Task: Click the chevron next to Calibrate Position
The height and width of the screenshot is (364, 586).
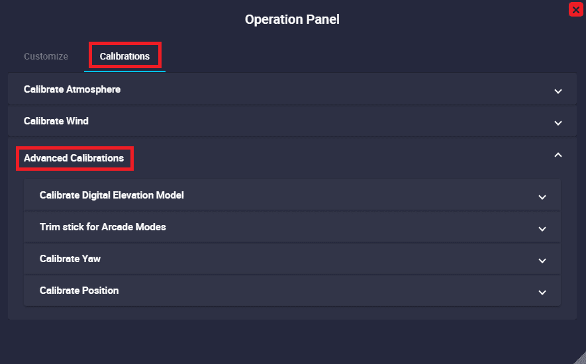Action: pos(542,292)
